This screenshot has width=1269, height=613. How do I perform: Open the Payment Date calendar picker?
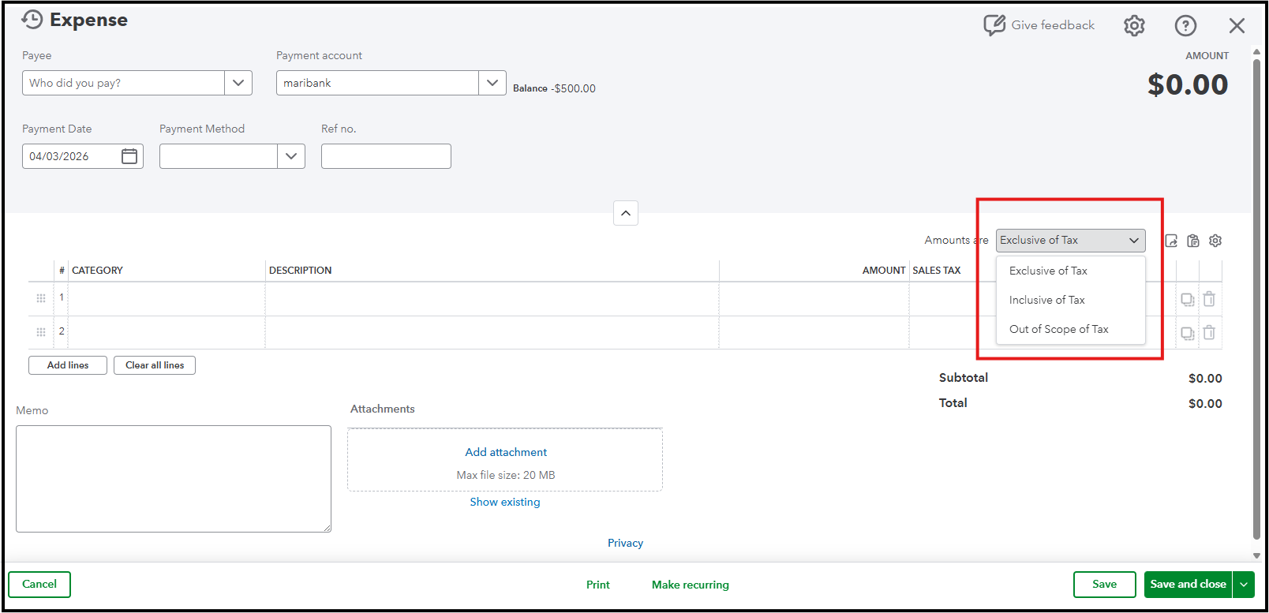(x=129, y=156)
